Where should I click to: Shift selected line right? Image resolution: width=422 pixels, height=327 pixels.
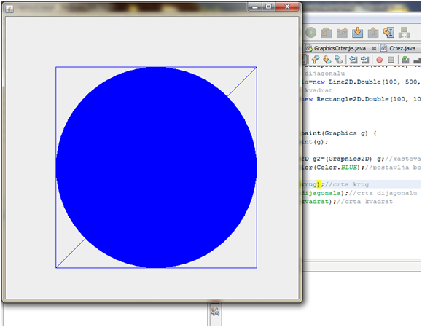tap(364, 60)
